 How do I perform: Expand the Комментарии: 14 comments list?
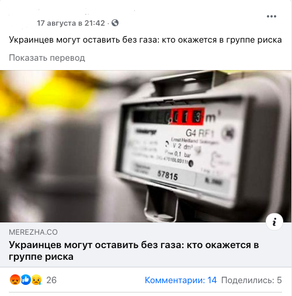pos(180,280)
